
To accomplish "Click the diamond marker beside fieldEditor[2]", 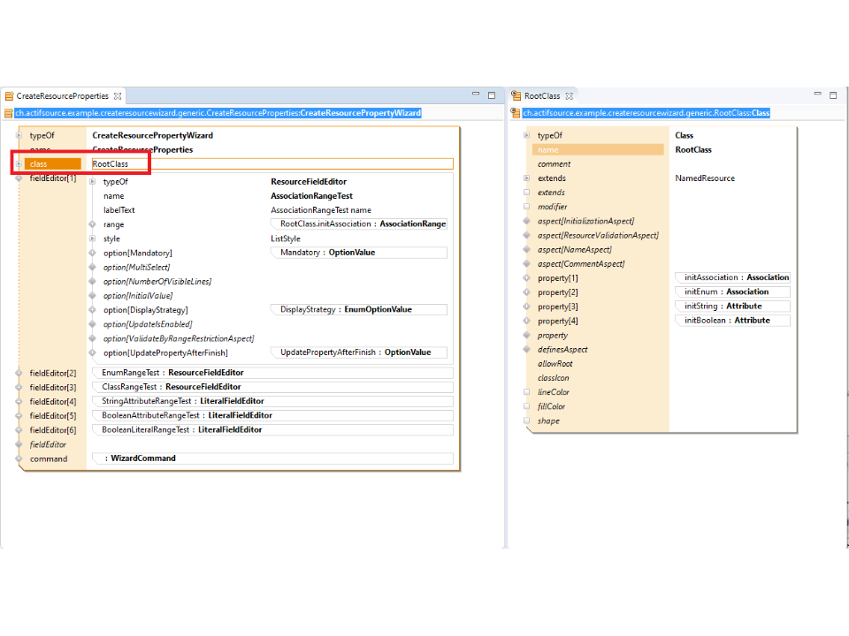I will tap(19, 374).
